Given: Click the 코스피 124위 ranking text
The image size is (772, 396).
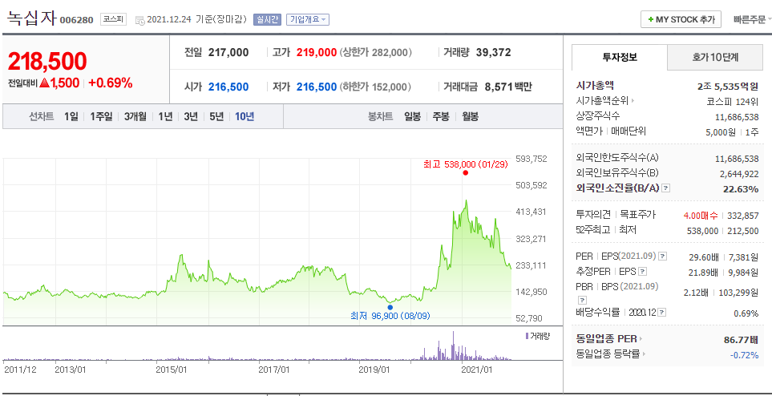Looking at the screenshot, I should (x=732, y=102).
